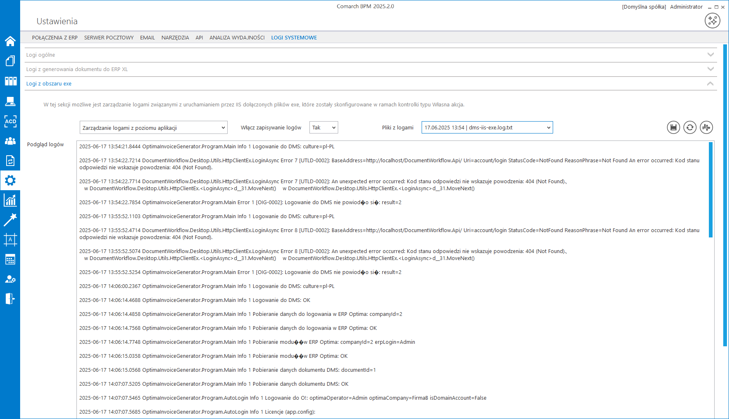
Task: Click the laptop icon in sidebar
Action: point(10,101)
